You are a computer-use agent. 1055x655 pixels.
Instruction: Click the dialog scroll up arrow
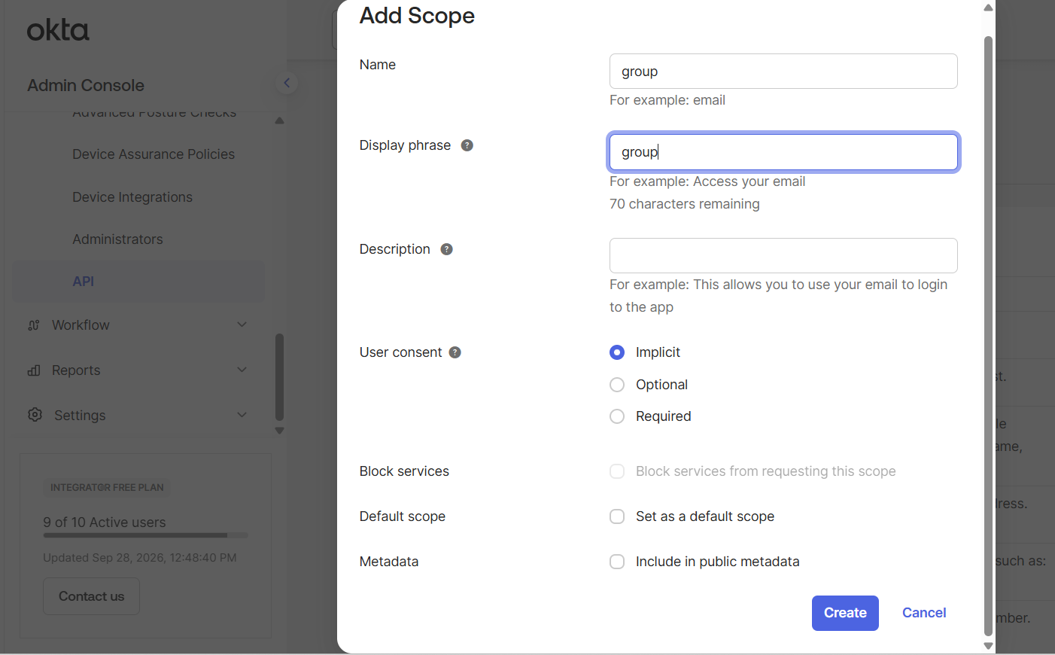(x=989, y=8)
